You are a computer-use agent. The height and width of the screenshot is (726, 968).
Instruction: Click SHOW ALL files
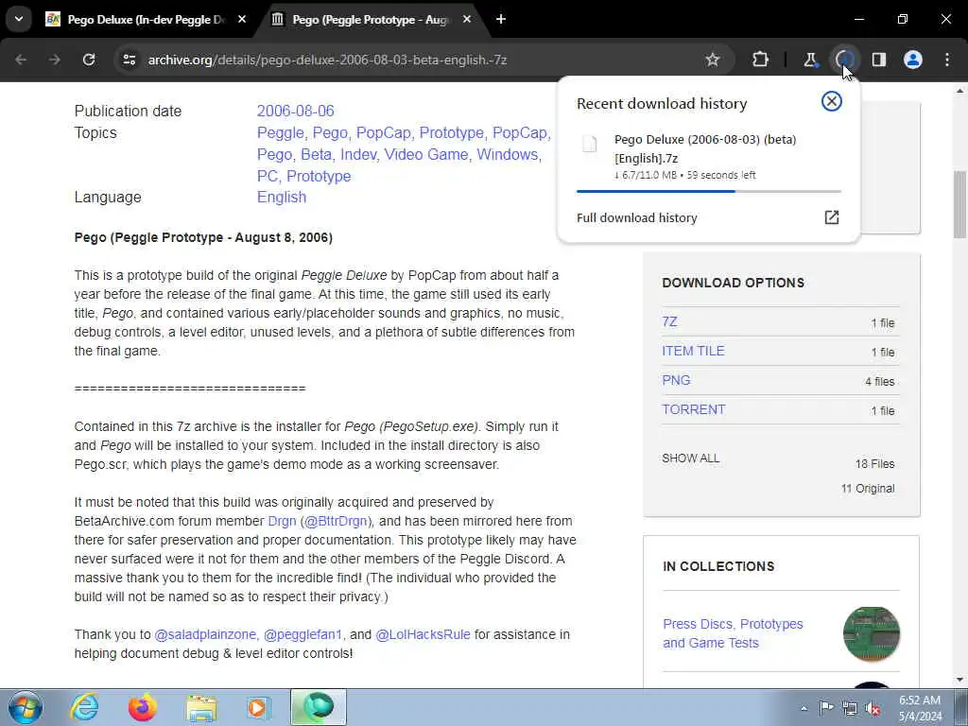(x=690, y=458)
